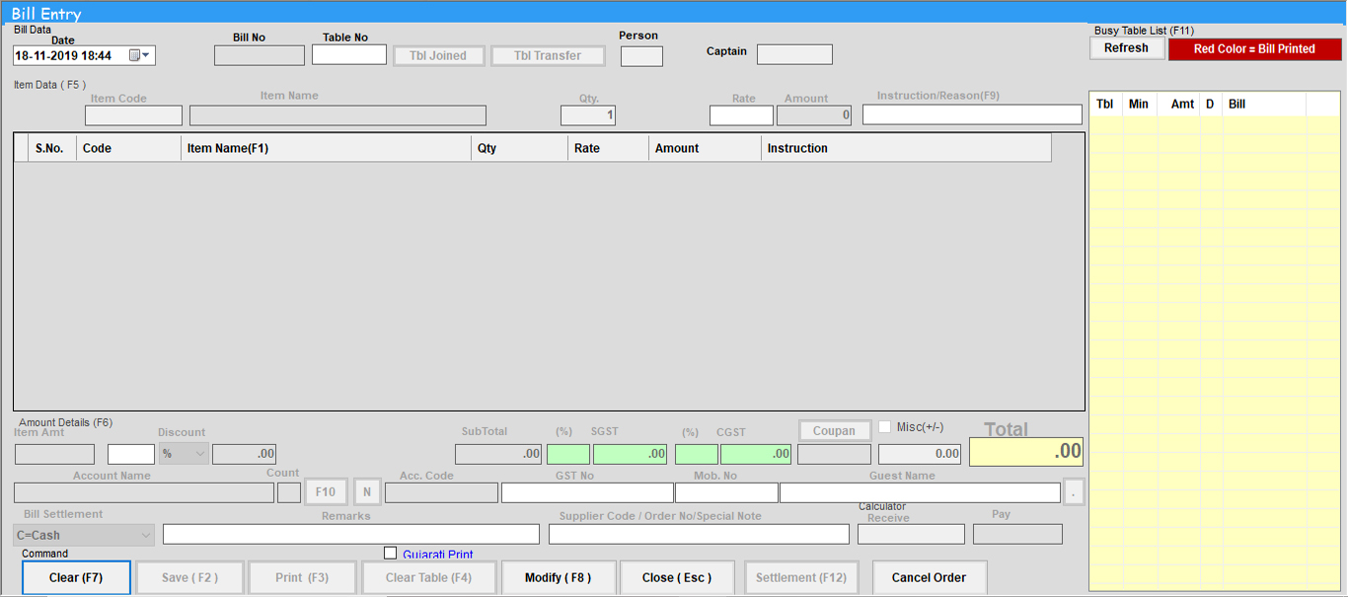The height and width of the screenshot is (597, 1348).
Task: Click the small dot button beside Guest Name
Action: point(1074,492)
